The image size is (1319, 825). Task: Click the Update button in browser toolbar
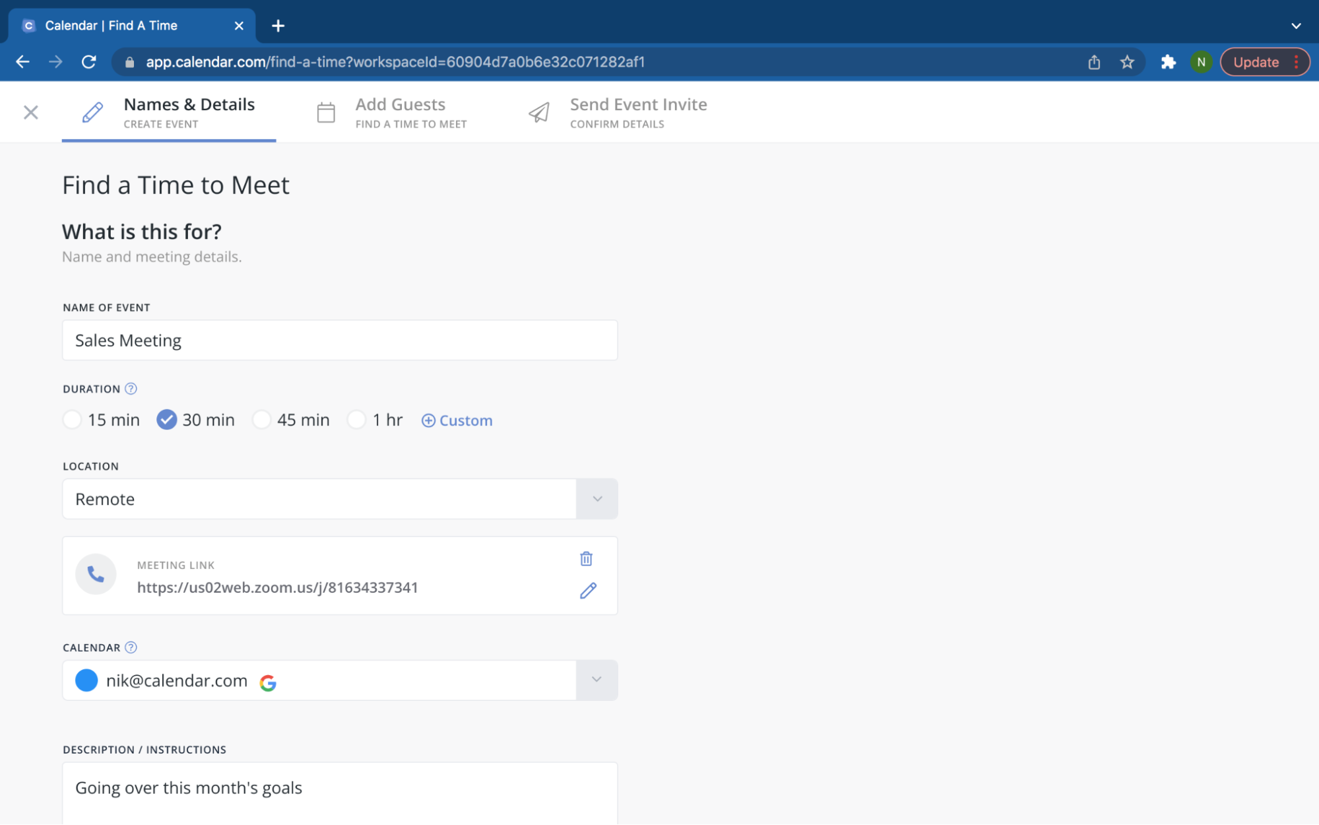coord(1256,62)
